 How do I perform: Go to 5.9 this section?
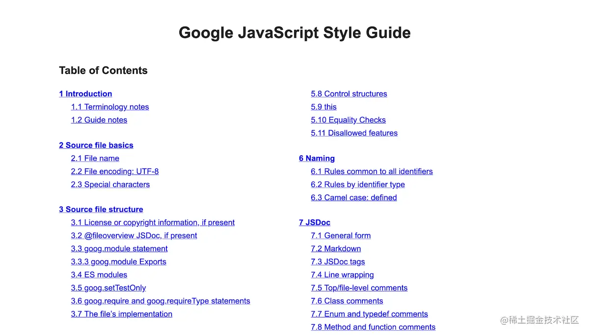[324, 107]
